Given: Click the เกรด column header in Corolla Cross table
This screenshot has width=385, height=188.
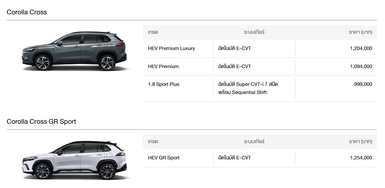Looking at the screenshot, I should [153, 32].
